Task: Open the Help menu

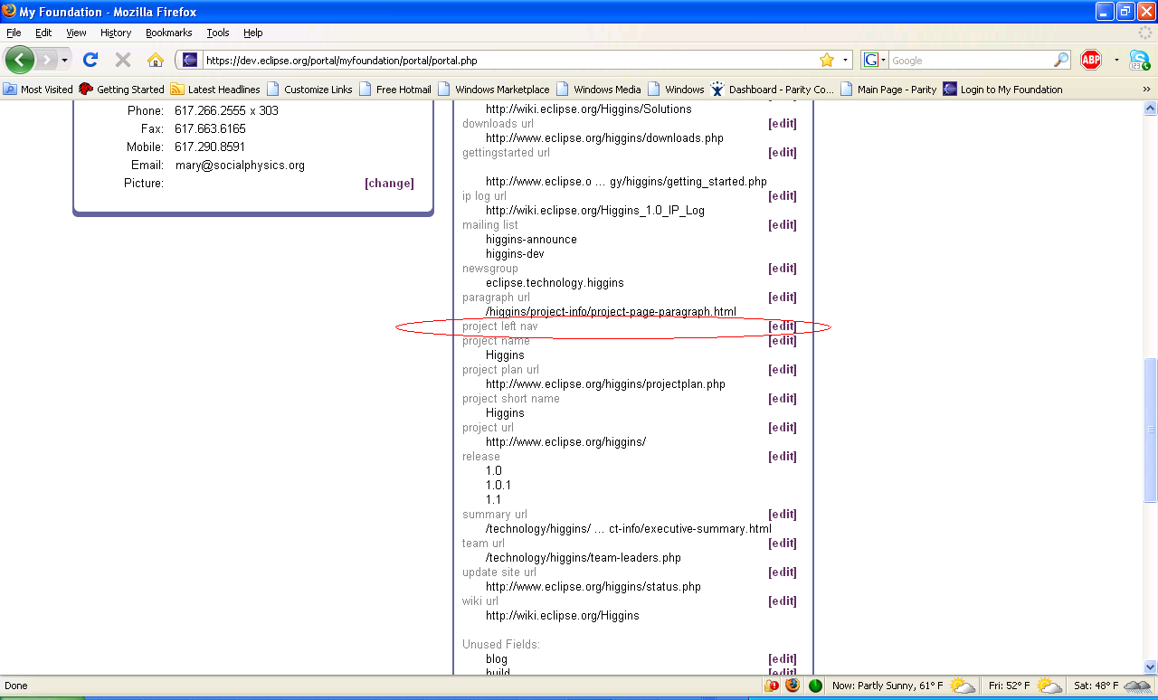Action: pos(253,33)
